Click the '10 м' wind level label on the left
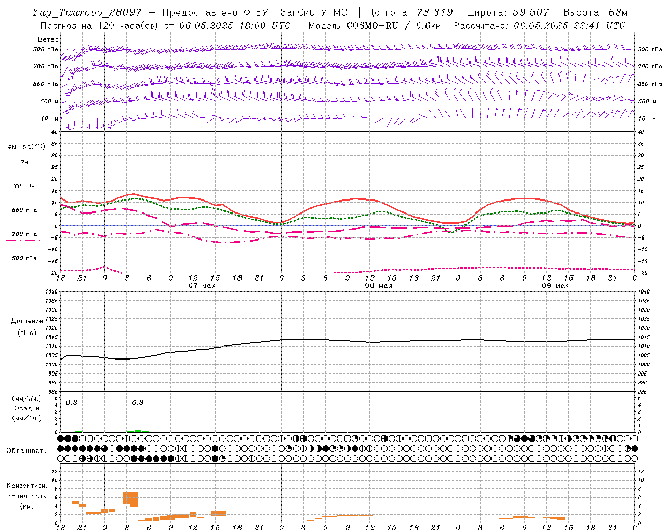The width and height of the screenshot is (665, 532). coord(49,118)
